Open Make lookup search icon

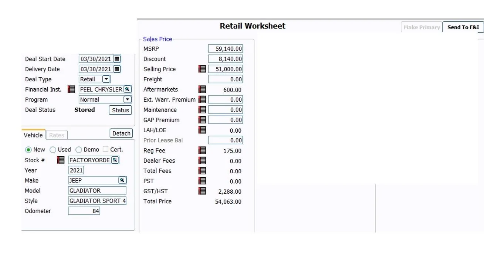(x=122, y=180)
